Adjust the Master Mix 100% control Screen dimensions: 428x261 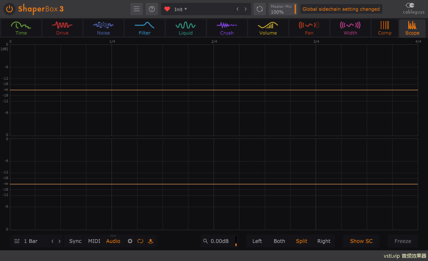(x=282, y=9)
